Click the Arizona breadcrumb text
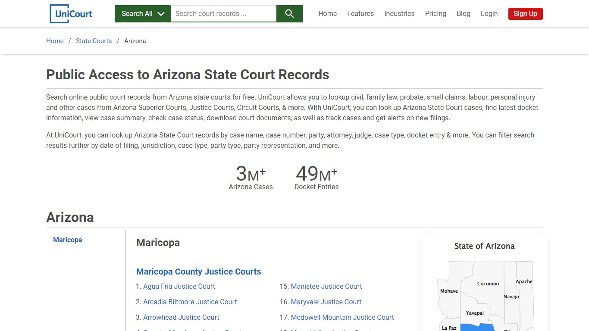This screenshot has width=589, height=331. click(x=135, y=41)
